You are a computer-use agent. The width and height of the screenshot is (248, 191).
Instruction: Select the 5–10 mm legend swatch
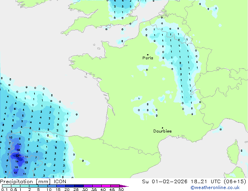[x=43, y=186]
